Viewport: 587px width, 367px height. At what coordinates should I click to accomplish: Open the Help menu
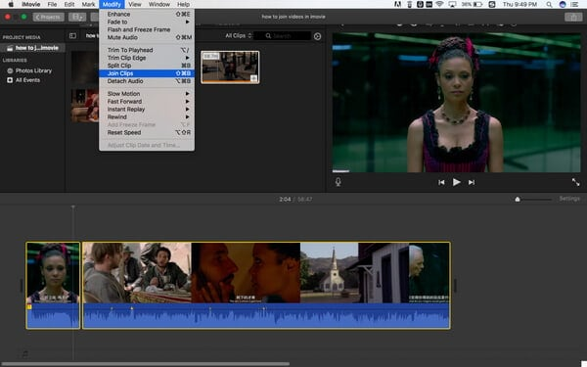point(184,5)
